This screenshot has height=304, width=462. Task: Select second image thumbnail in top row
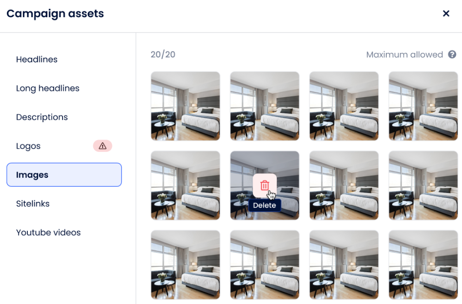(265, 106)
